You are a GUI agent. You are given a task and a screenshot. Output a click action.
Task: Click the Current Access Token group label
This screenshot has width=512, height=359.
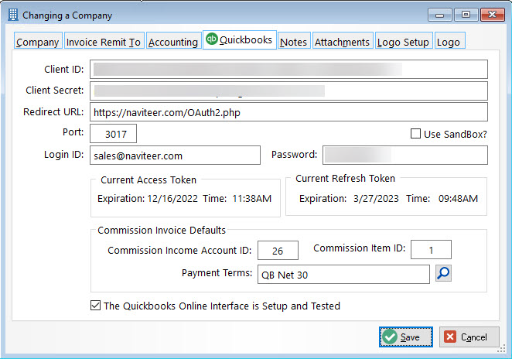(x=148, y=180)
